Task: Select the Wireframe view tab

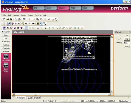Action: tap(21, 98)
